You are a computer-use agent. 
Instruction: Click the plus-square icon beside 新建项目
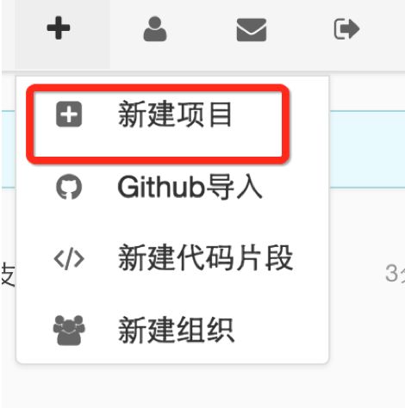click(x=69, y=114)
